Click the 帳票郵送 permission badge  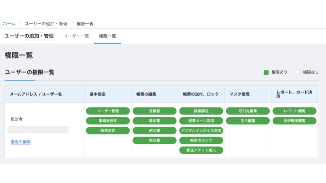click(x=201, y=111)
